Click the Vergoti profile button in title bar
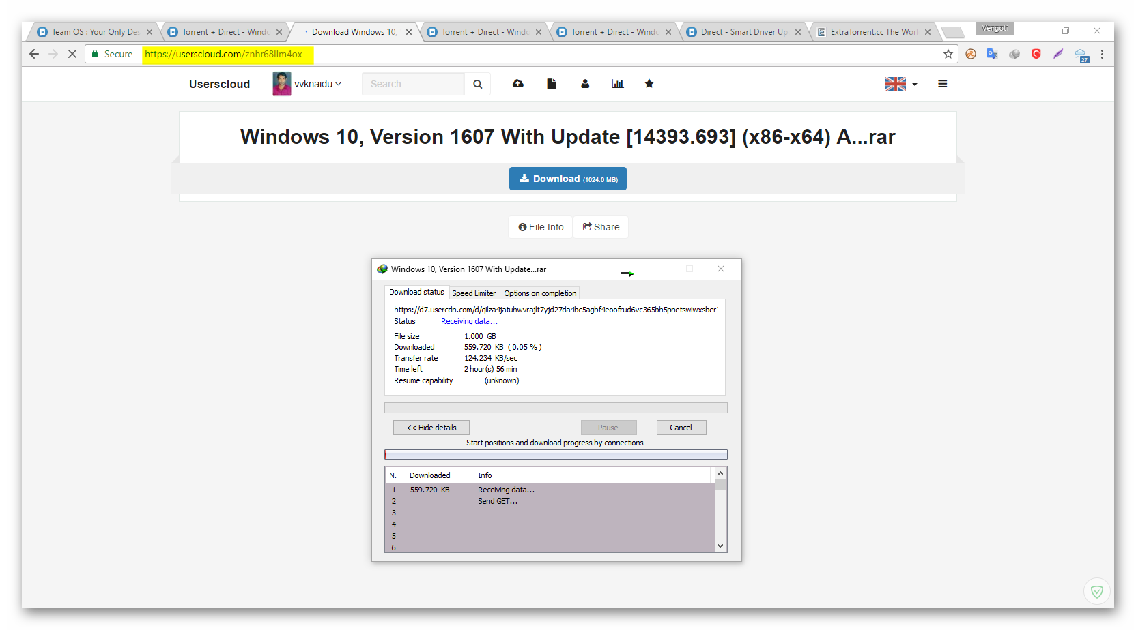The image size is (1136, 630). [x=995, y=28]
